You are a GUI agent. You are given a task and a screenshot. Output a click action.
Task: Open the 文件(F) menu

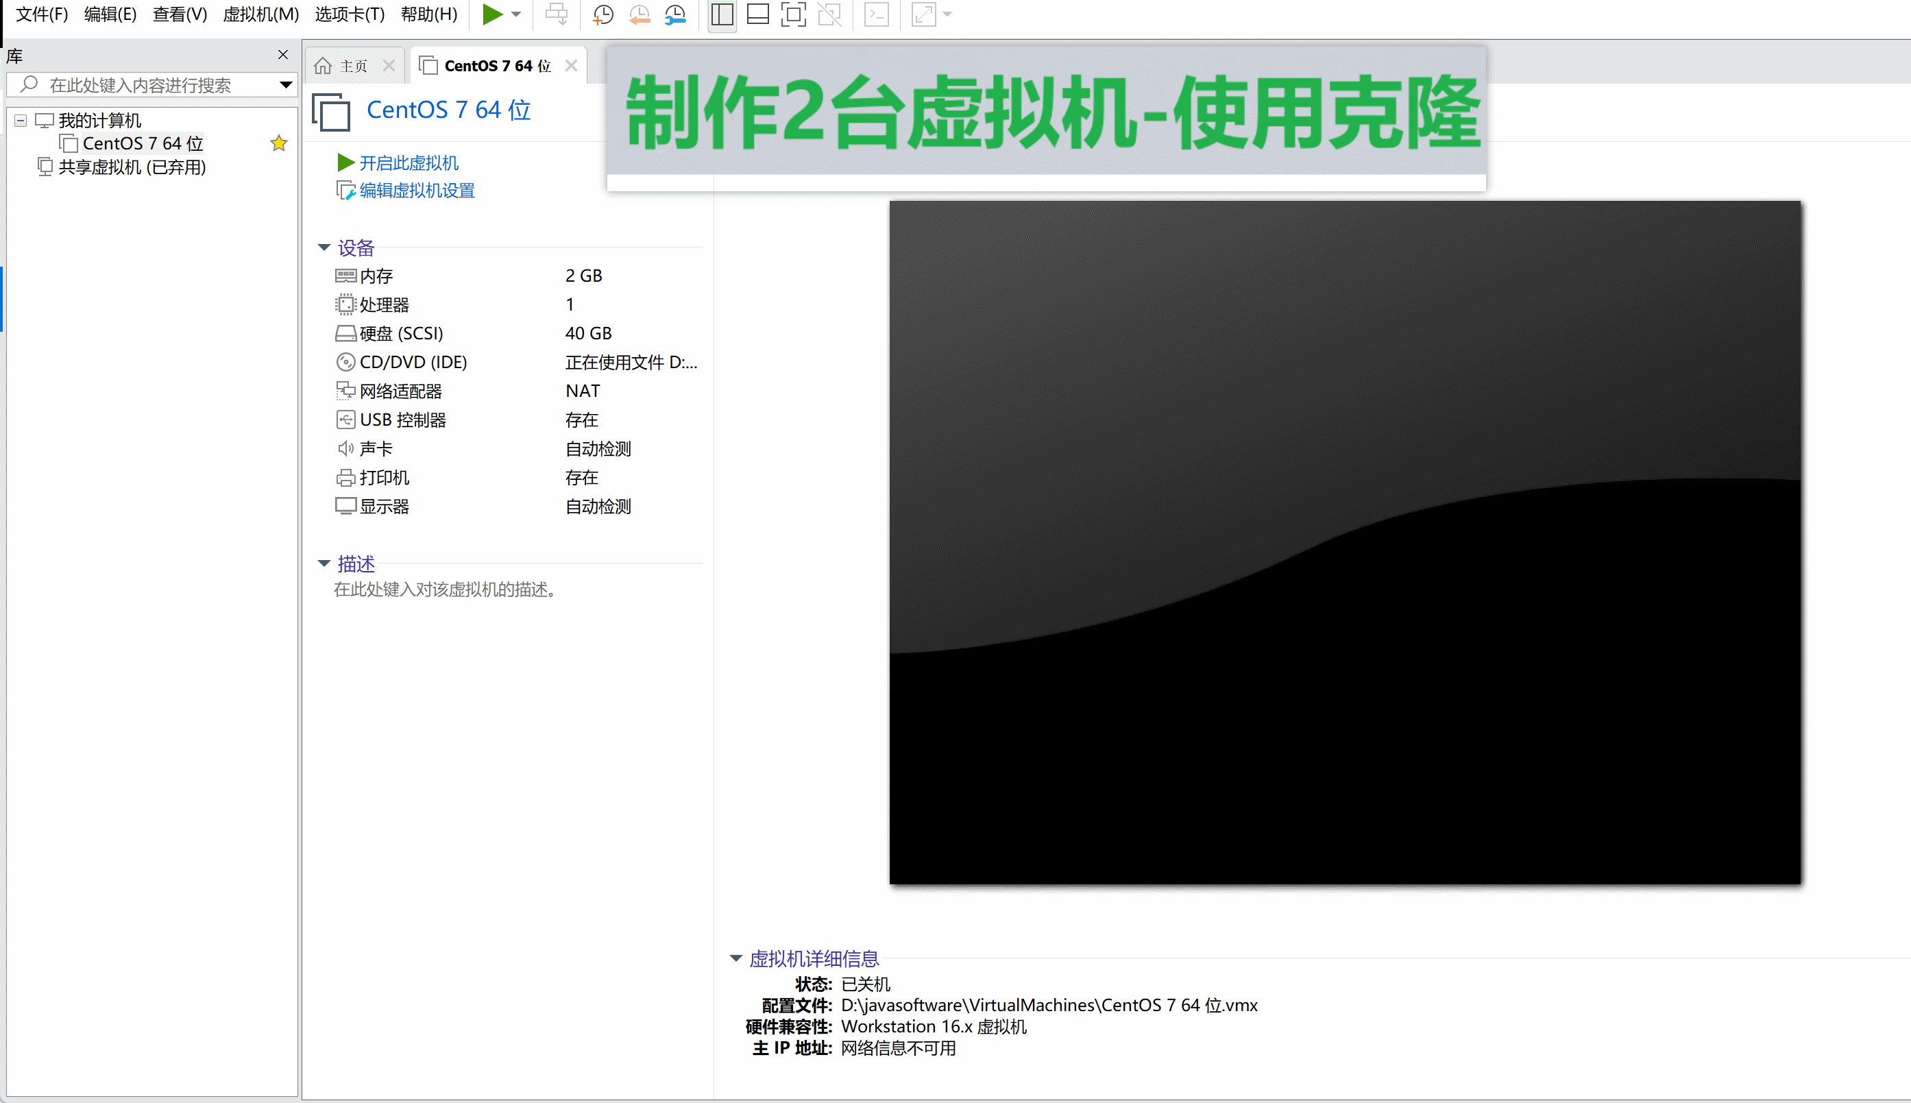point(42,14)
